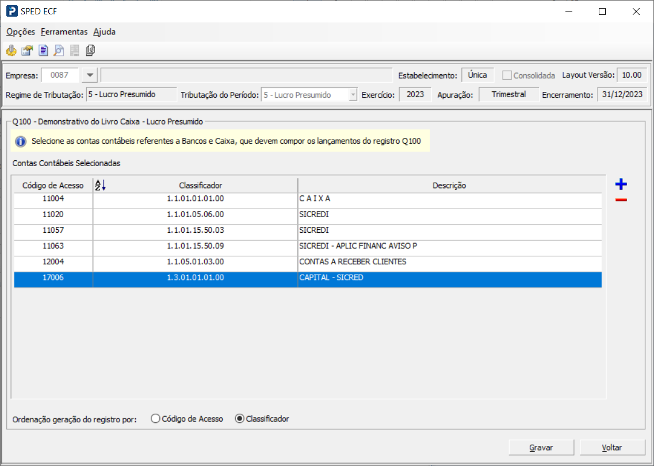Click the Código de Acesso column header
654x466 pixels.
point(53,186)
